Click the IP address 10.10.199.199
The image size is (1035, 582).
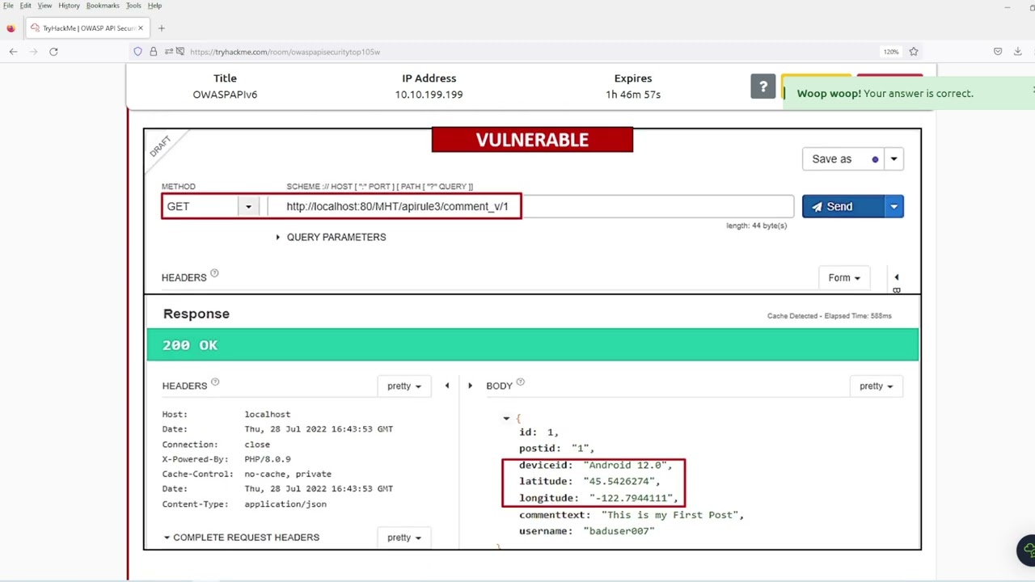pyautogui.click(x=429, y=95)
